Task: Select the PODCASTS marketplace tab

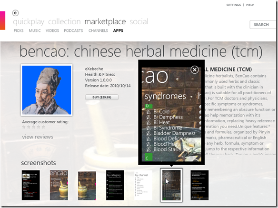Action: [73, 30]
